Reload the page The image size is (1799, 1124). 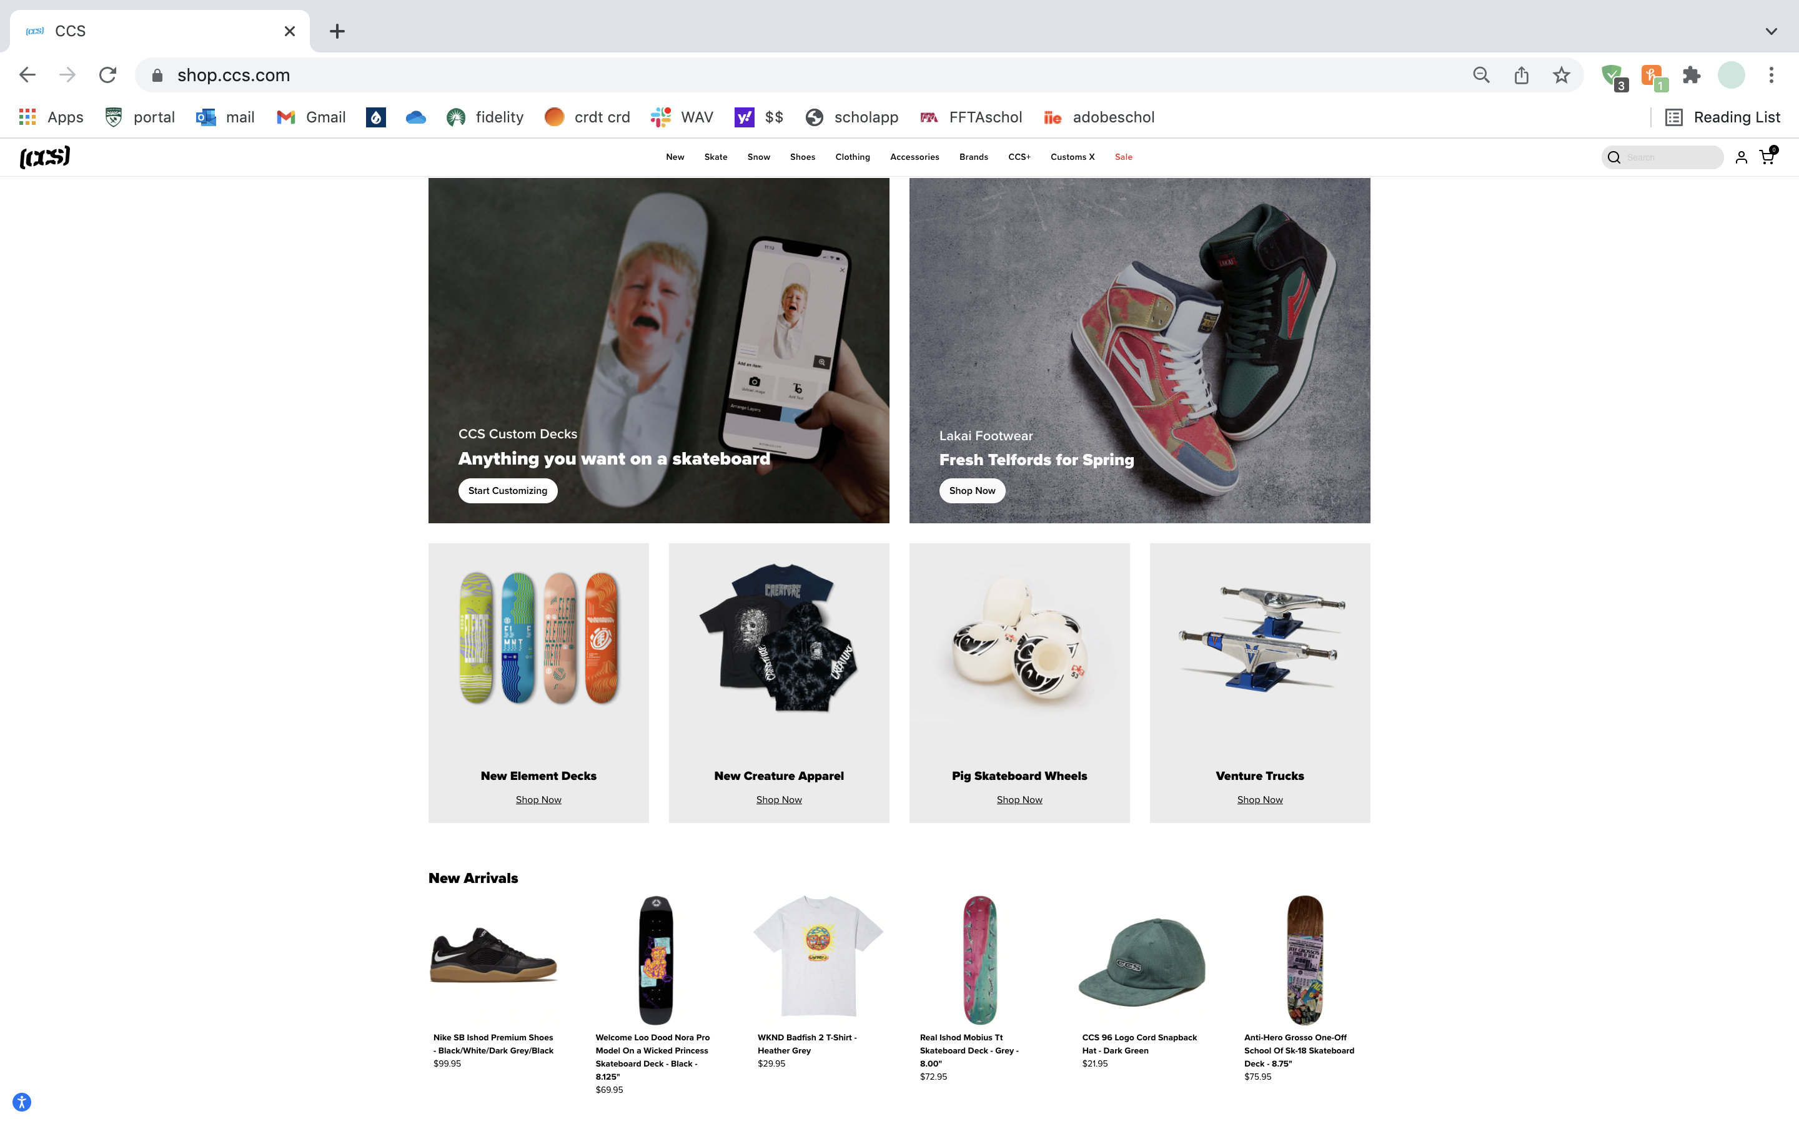108,75
